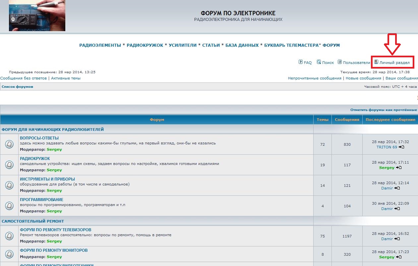Open Damir profile in РЕМОНТУ ТЕЛЕВИЗОРОВ row
The height and width of the screenshot is (266, 418).
[x=387, y=239]
